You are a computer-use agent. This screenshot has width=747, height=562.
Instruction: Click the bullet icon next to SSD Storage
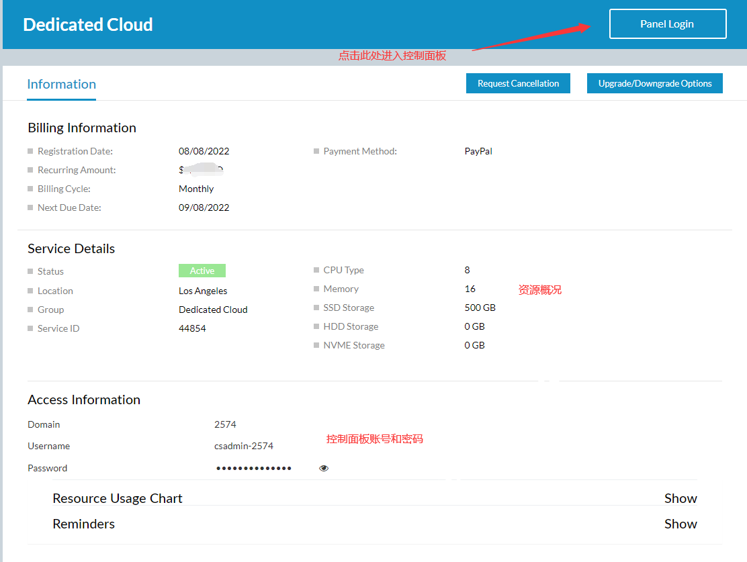tap(316, 308)
